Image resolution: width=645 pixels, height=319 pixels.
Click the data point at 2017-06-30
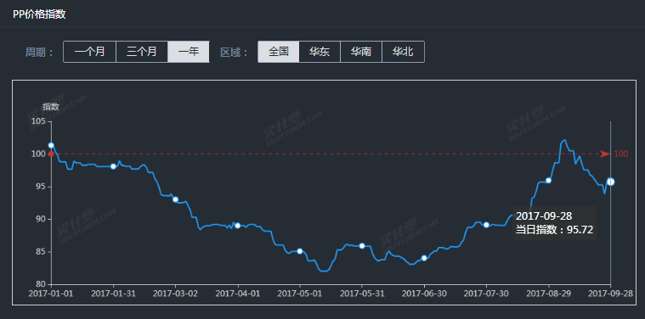point(424,258)
